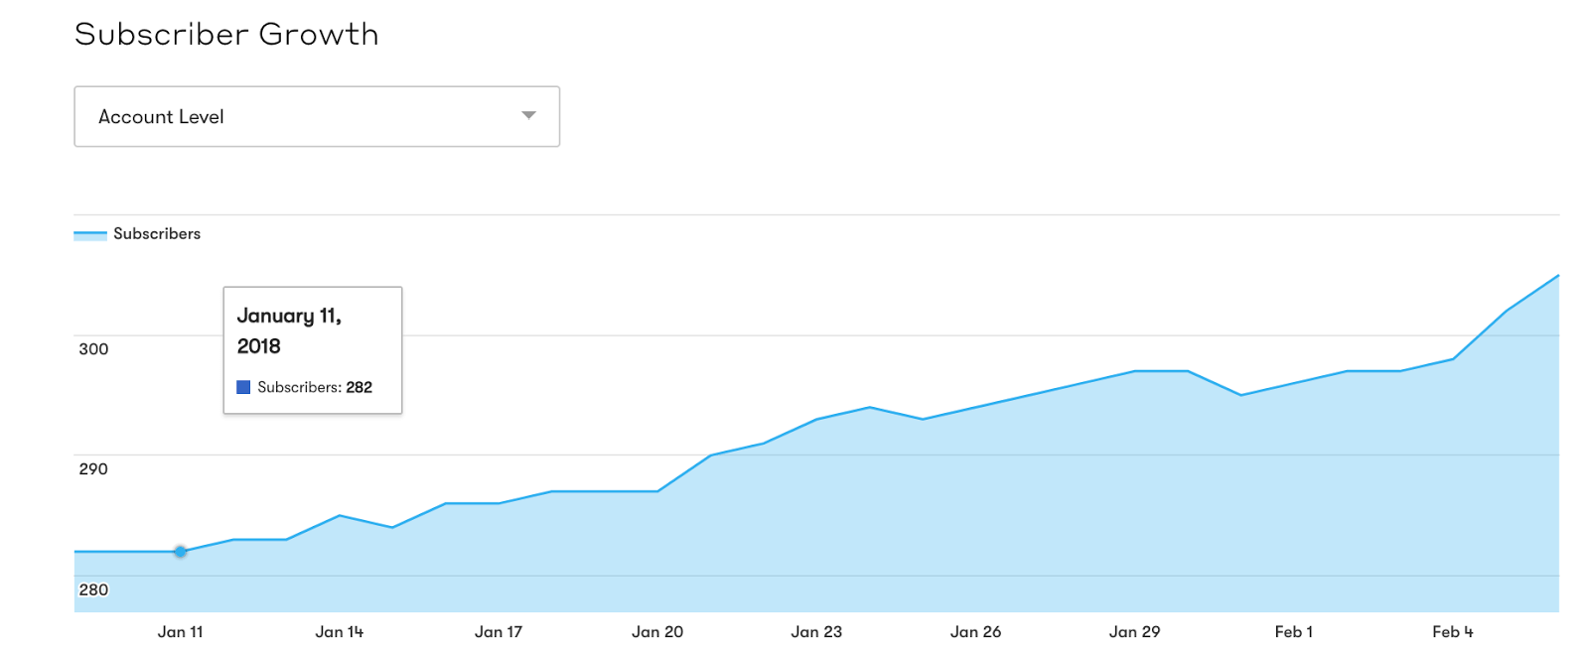
Task: Click the Jan 11 axis label
Action: click(181, 632)
